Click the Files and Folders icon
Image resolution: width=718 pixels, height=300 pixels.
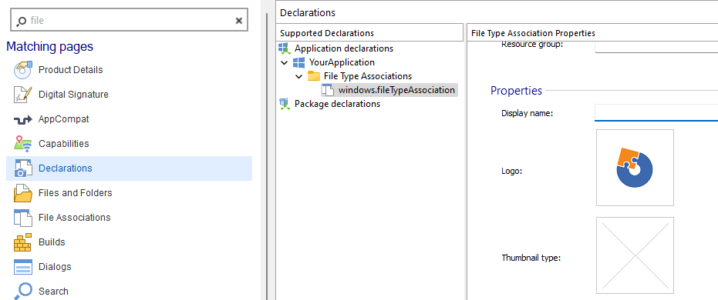pos(23,193)
